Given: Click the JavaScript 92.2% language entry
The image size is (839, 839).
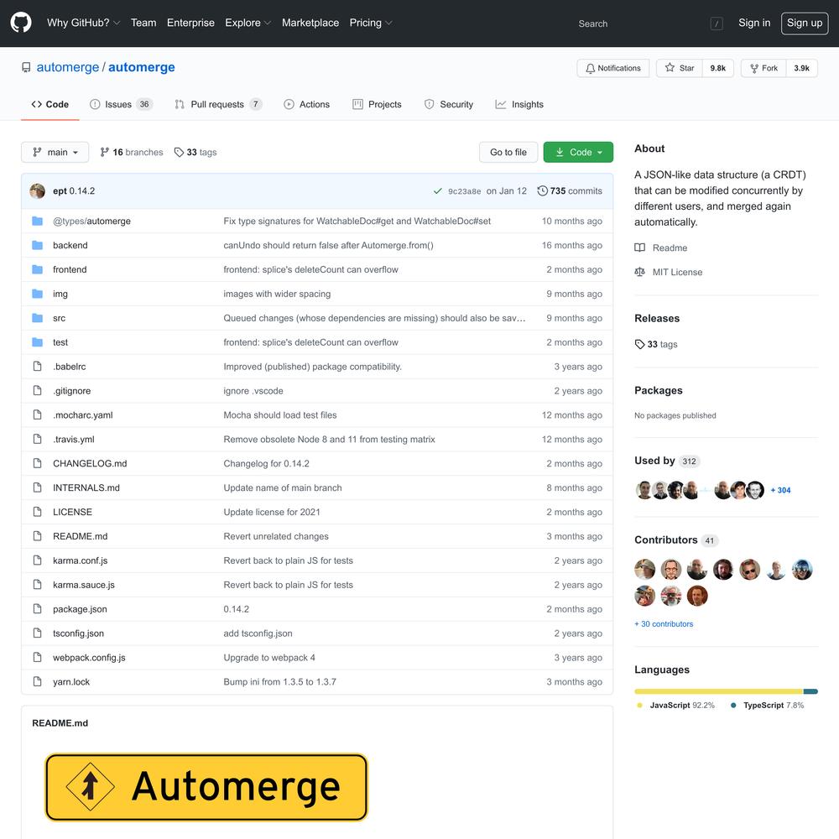Looking at the screenshot, I should 675,706.
